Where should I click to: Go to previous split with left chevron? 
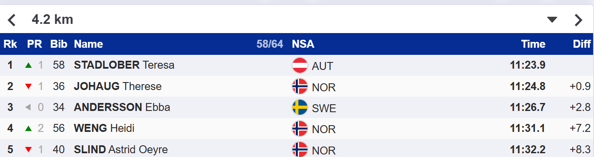(x=12, y=20)
